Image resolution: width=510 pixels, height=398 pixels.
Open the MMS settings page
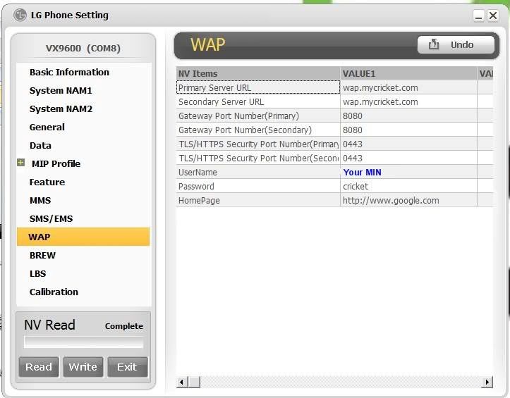pyautogui.click(x=40, y=200)
